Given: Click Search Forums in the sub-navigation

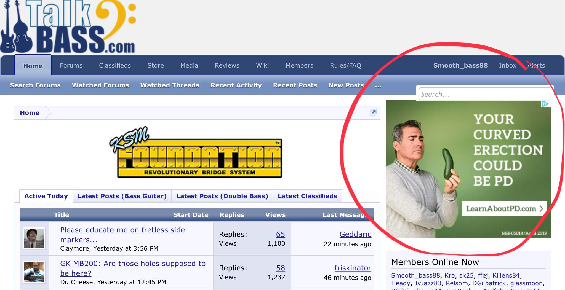Looking at the screenshot, I should 35,85.
